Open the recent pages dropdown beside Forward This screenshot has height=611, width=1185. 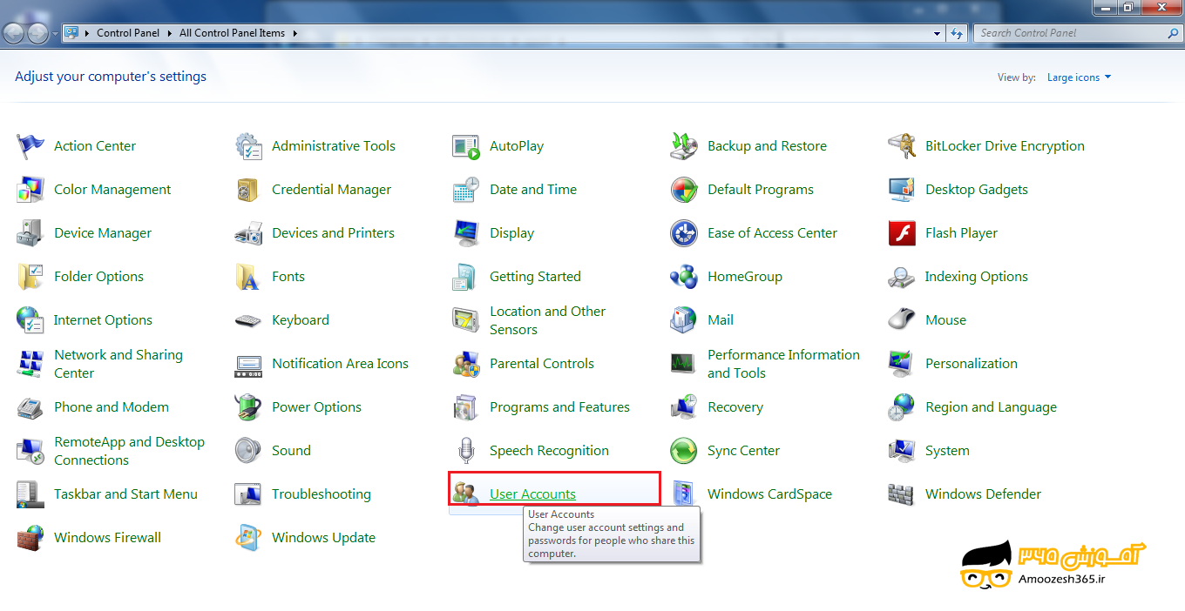(x=56, y=33)
